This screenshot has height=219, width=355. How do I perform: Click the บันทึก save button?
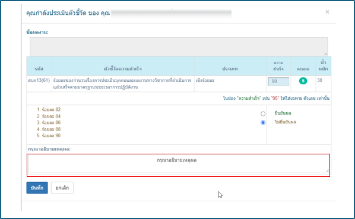tap(37, 188)
